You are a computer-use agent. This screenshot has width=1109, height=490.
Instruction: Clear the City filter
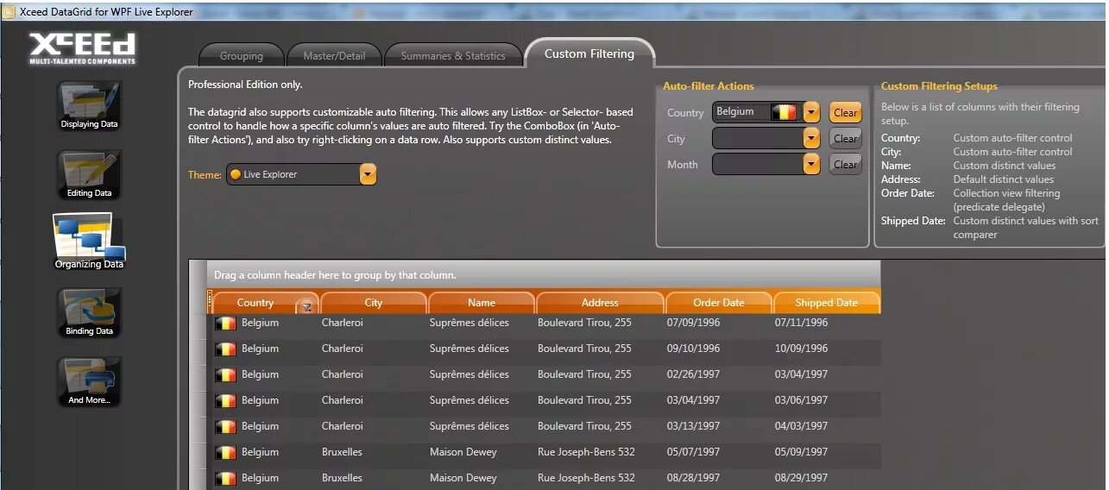[846, 138]
